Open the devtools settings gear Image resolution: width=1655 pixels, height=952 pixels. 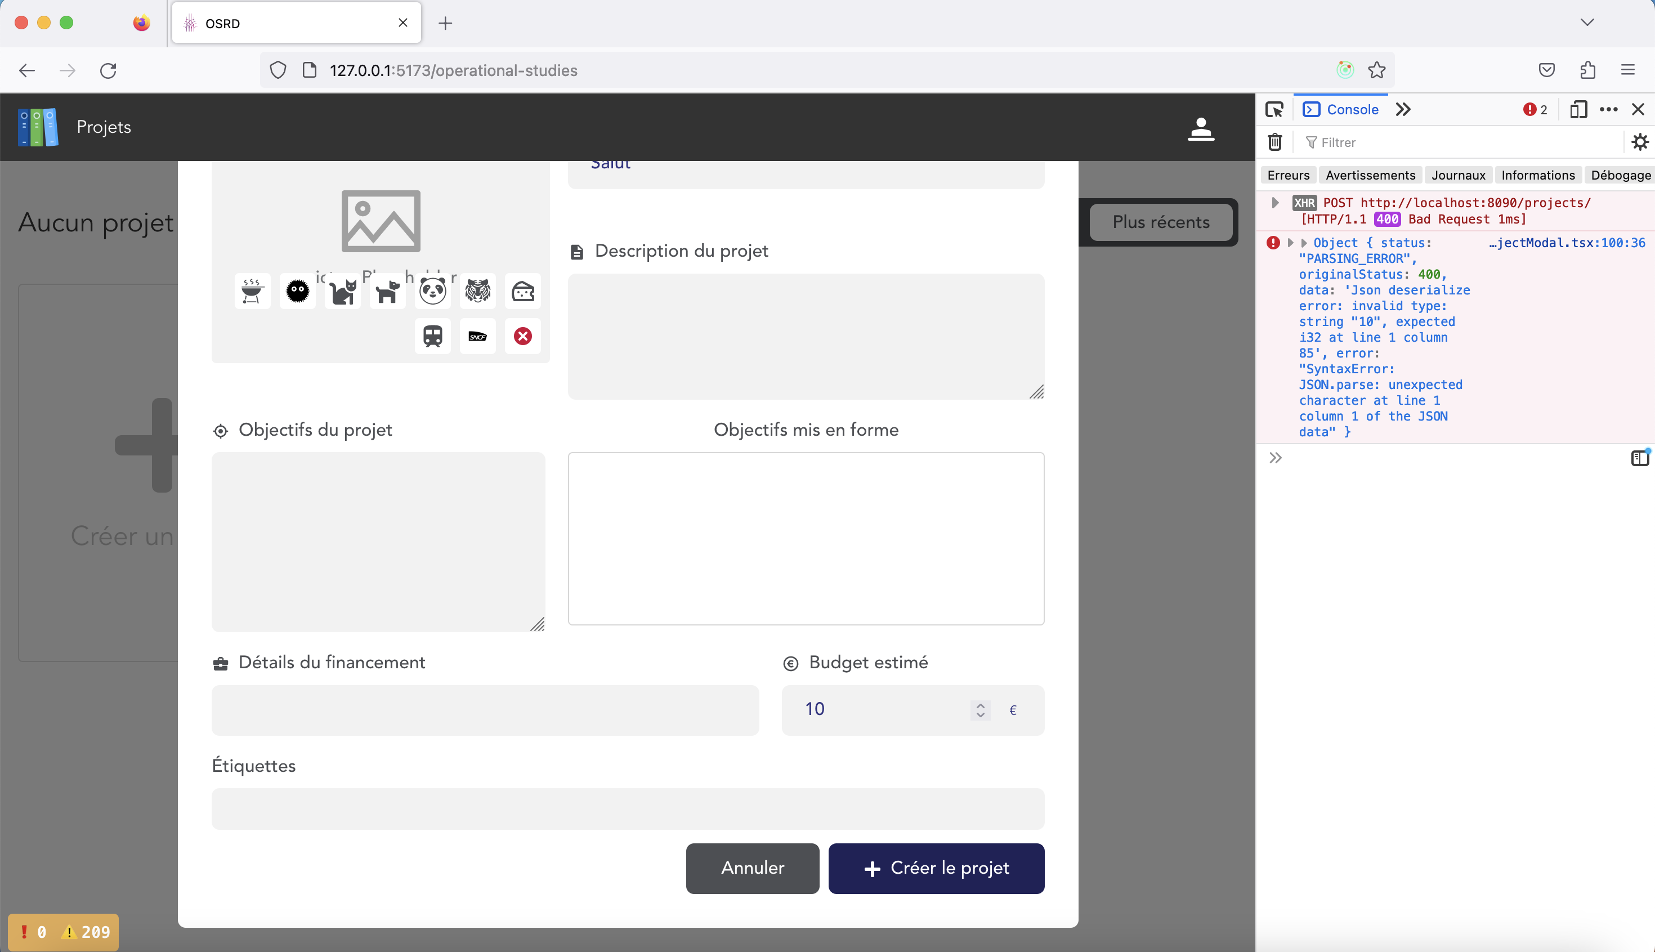click(1640, 142)
